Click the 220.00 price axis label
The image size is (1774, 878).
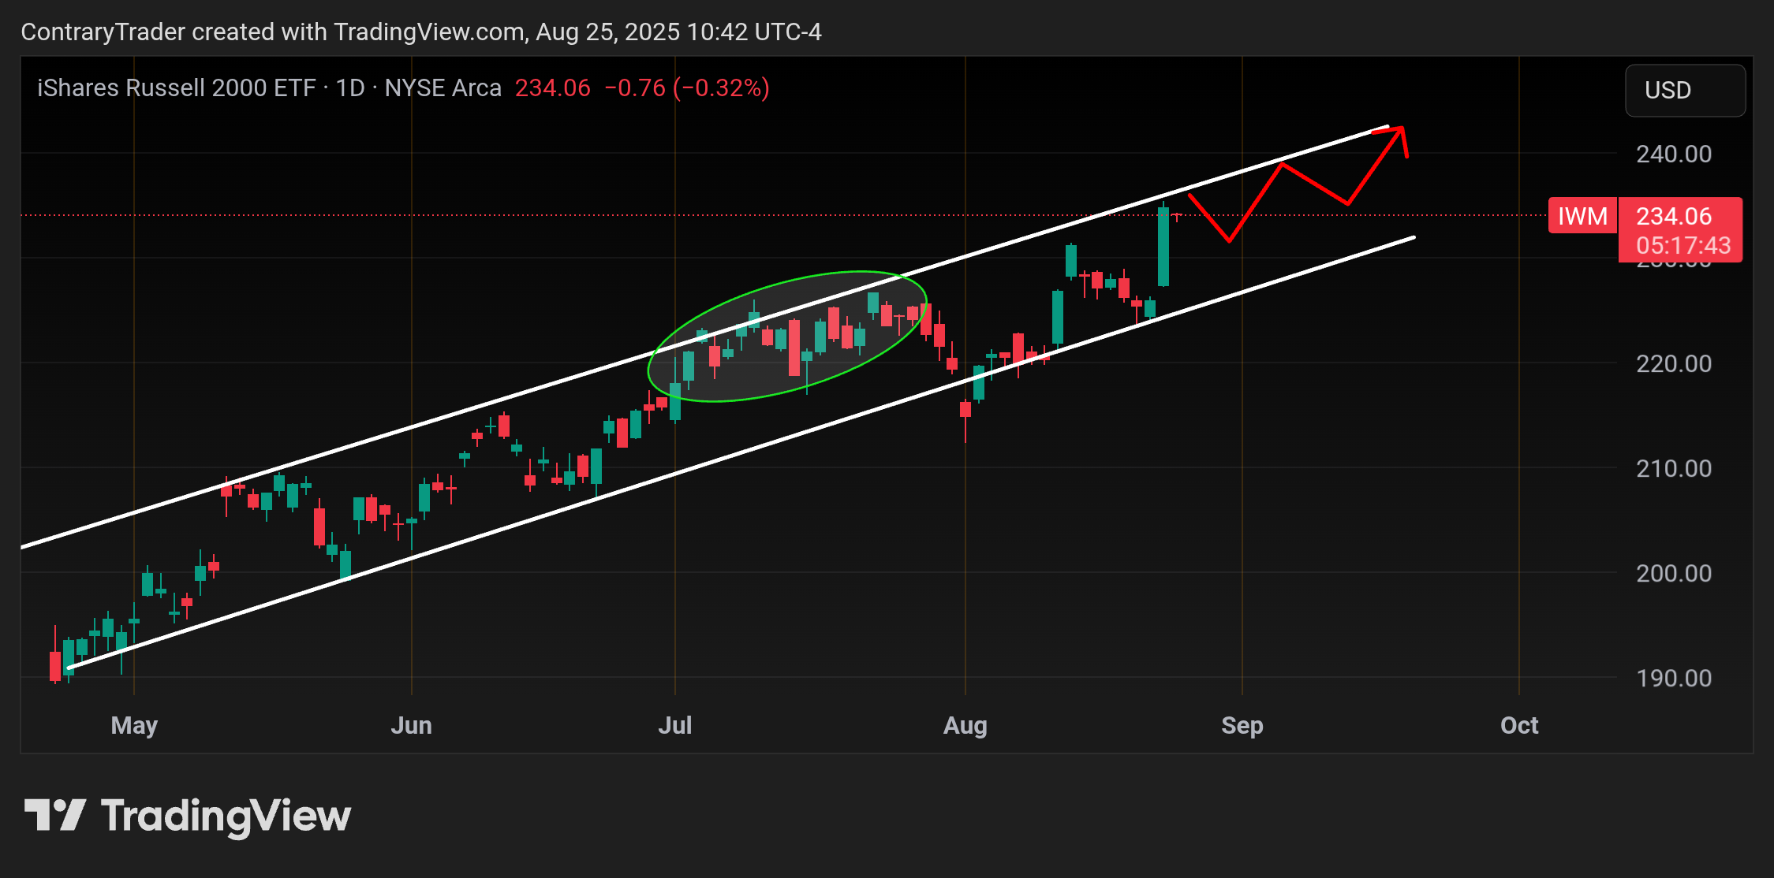point(1674,363)
